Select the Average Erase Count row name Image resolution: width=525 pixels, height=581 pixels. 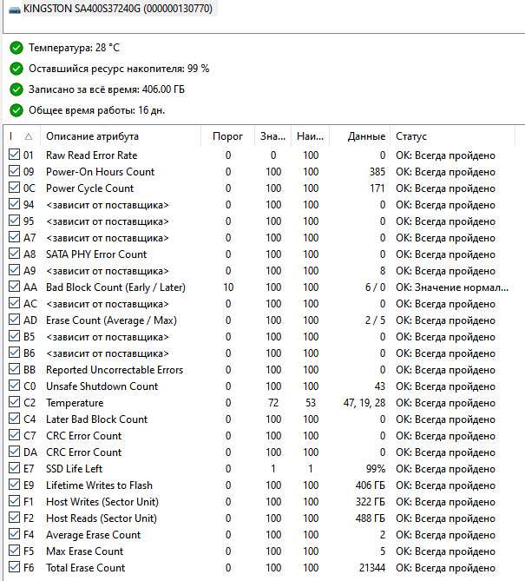click(x=94, y=535)
